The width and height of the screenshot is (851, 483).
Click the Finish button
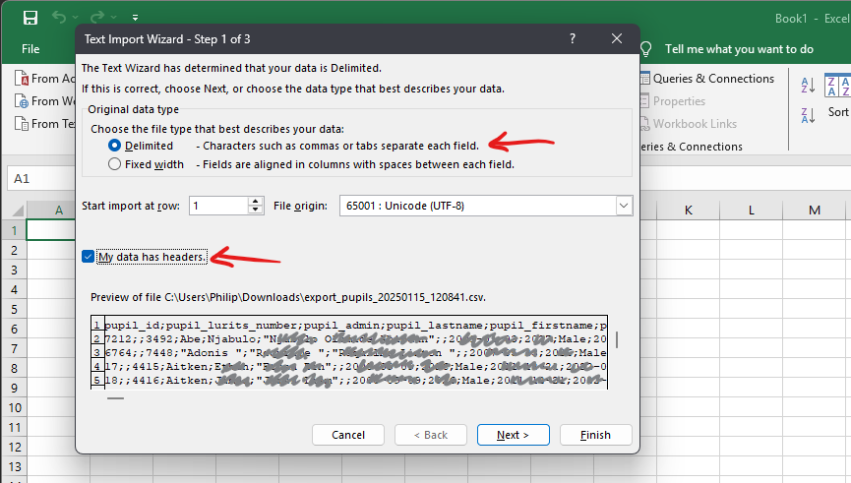(595, 435)
